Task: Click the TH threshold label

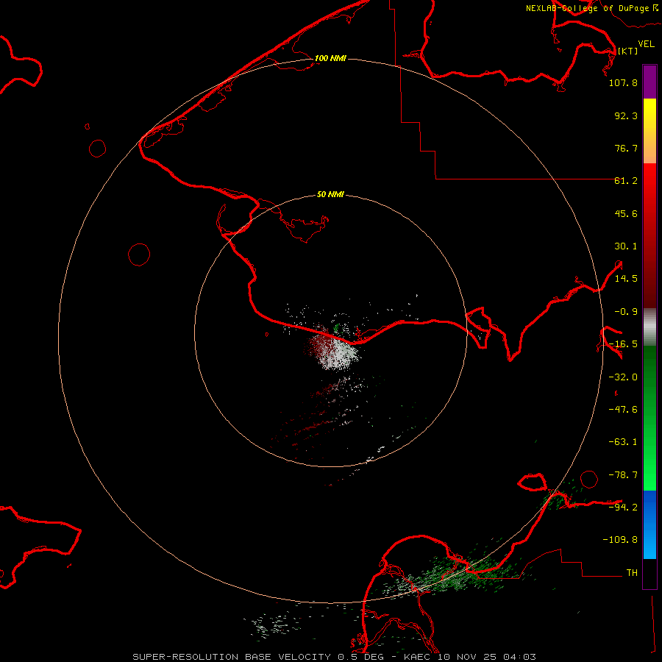Action: point(632,573)
